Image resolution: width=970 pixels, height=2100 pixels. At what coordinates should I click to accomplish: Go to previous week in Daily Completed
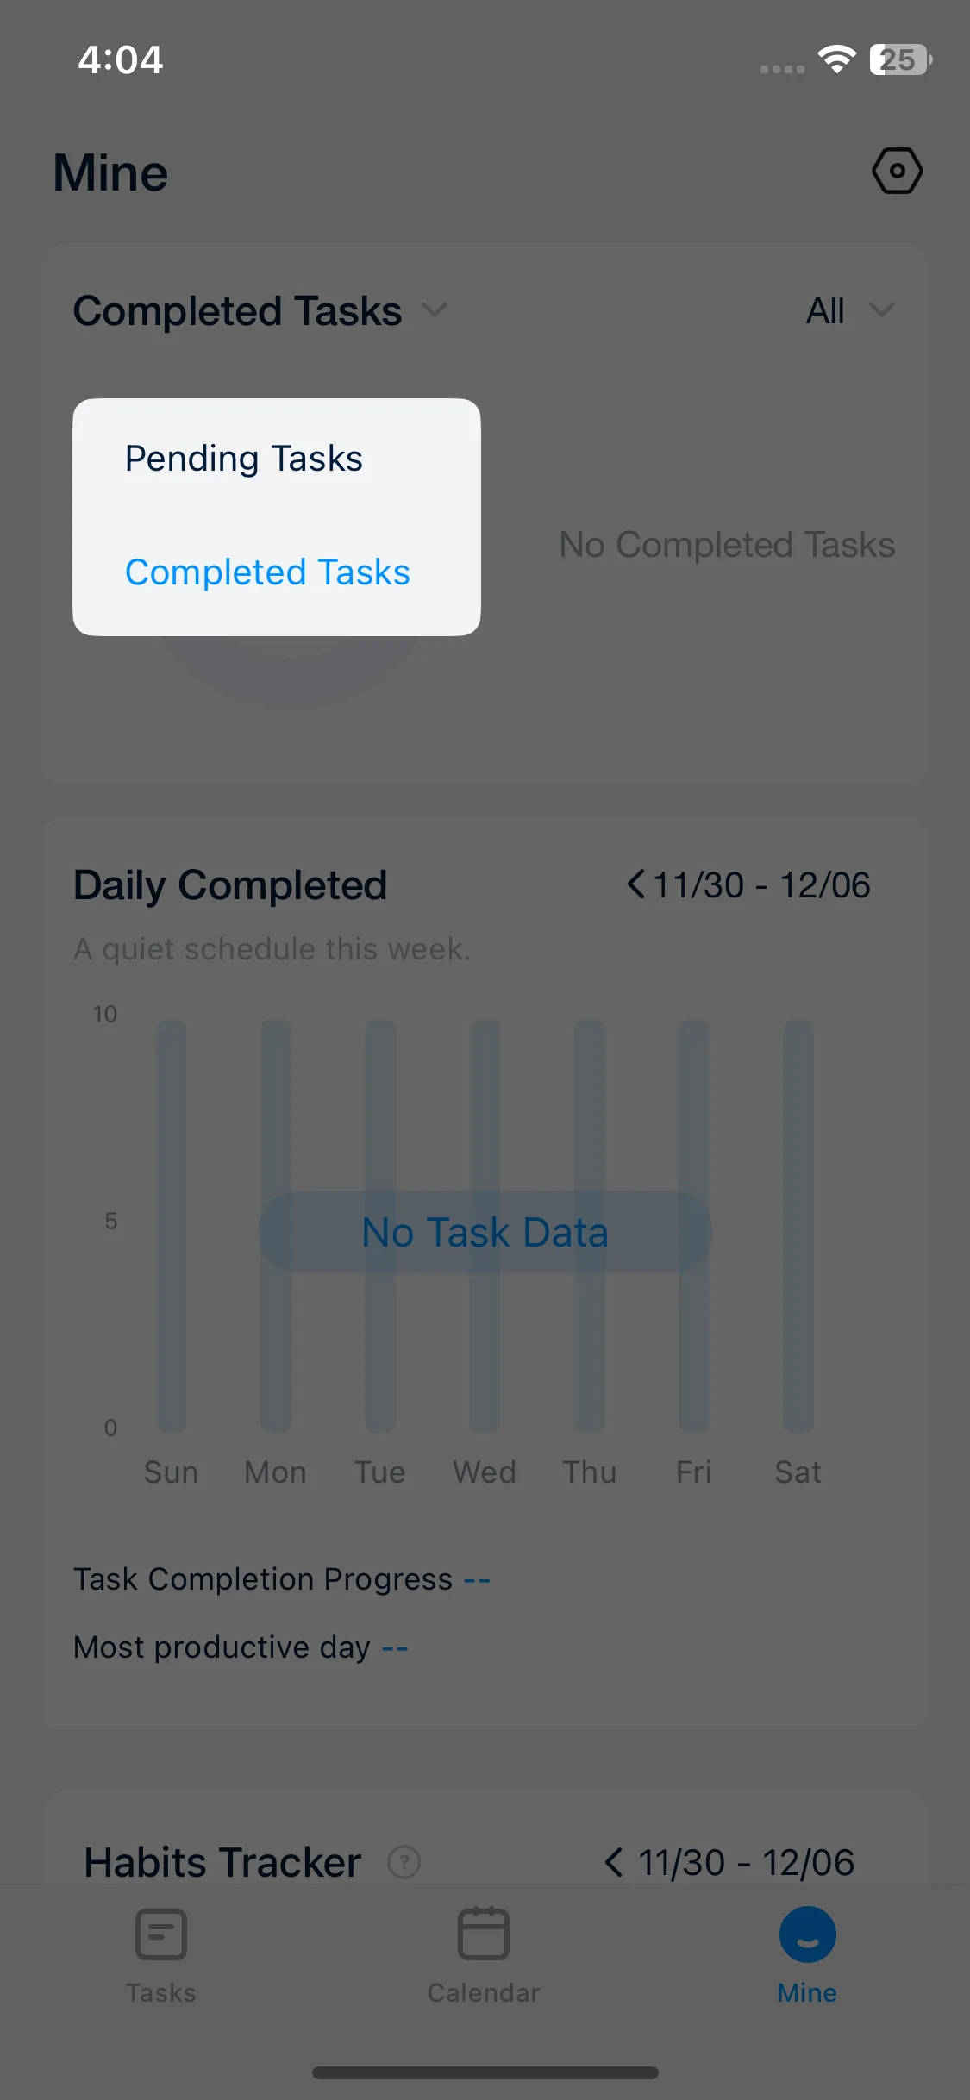coord(635,884)
